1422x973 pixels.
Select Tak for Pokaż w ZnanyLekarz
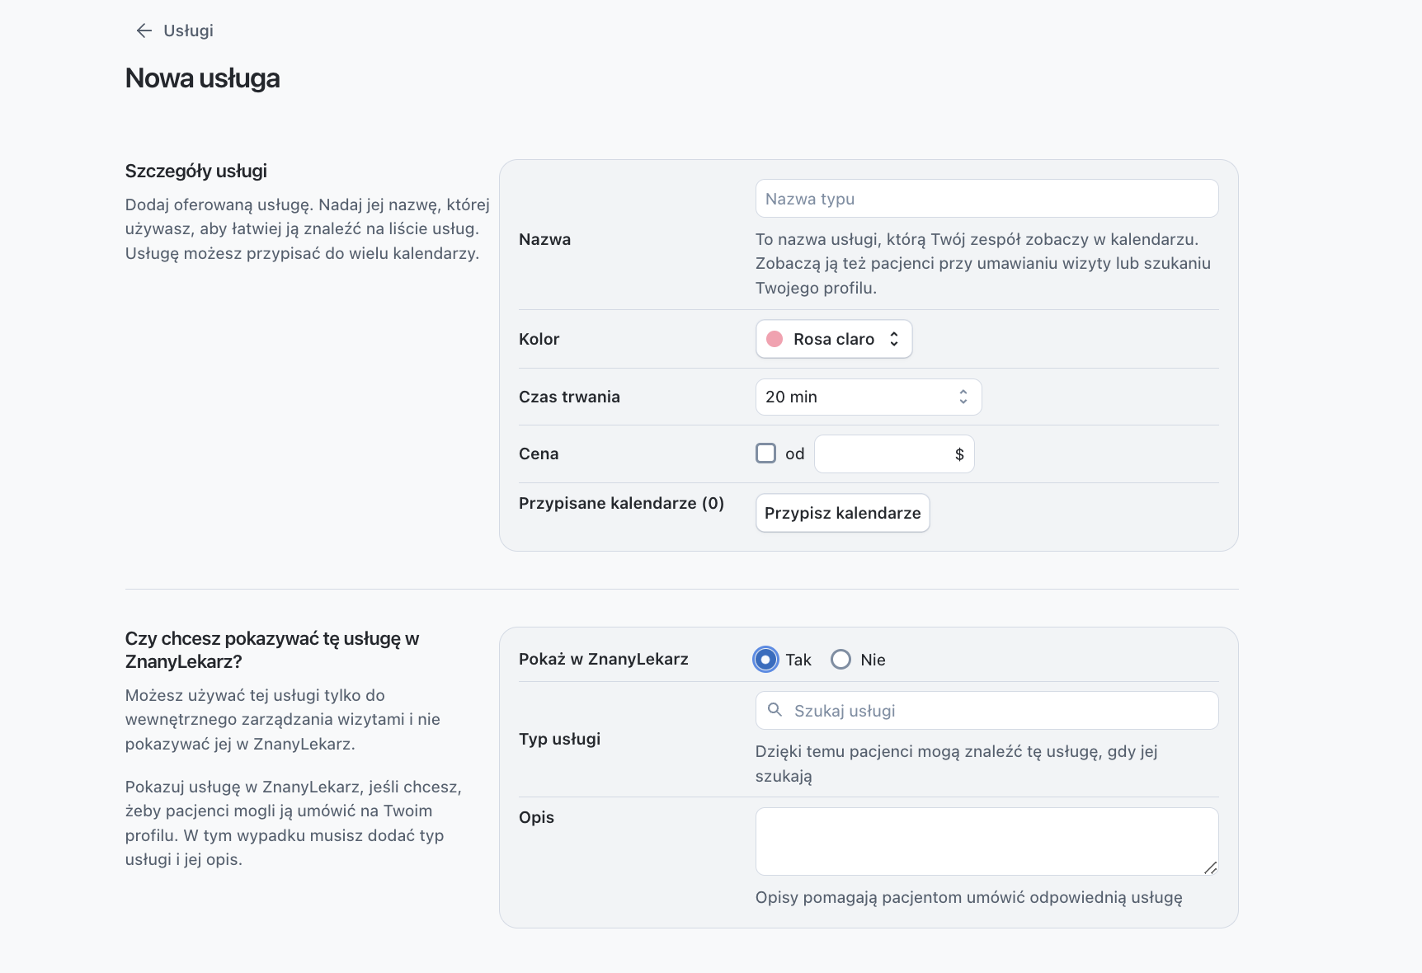tap(765, 660)
